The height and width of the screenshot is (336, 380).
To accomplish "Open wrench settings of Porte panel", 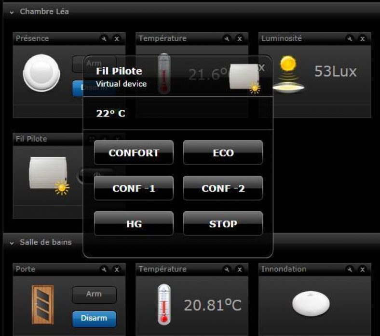I will click(104, 269).
